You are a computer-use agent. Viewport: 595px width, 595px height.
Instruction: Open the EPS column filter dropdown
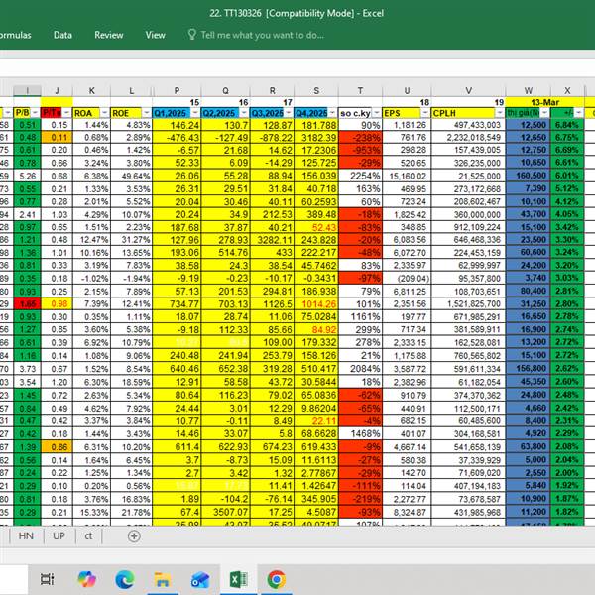click(425, 113)
